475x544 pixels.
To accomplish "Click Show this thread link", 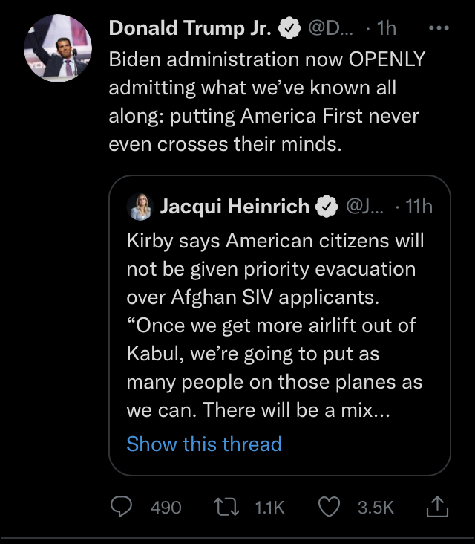I will tap(204, 444).
